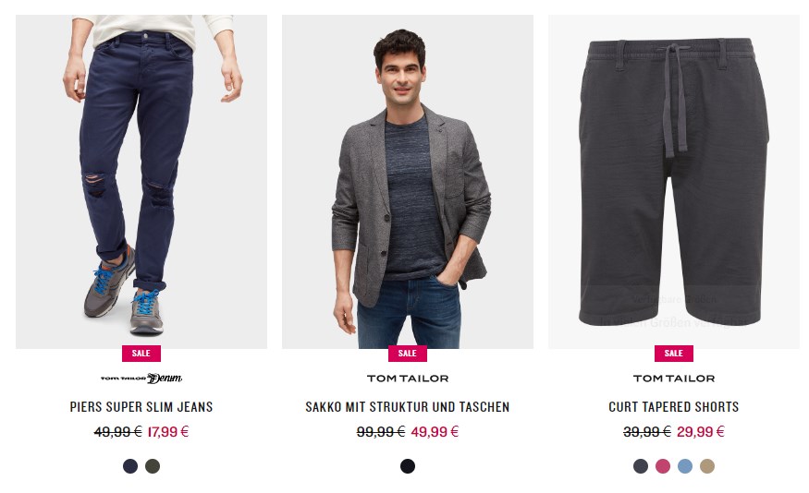
Task: Select navy blue swatch for Piers jeans
Action: pyautogui.click(x=130, y=466)
